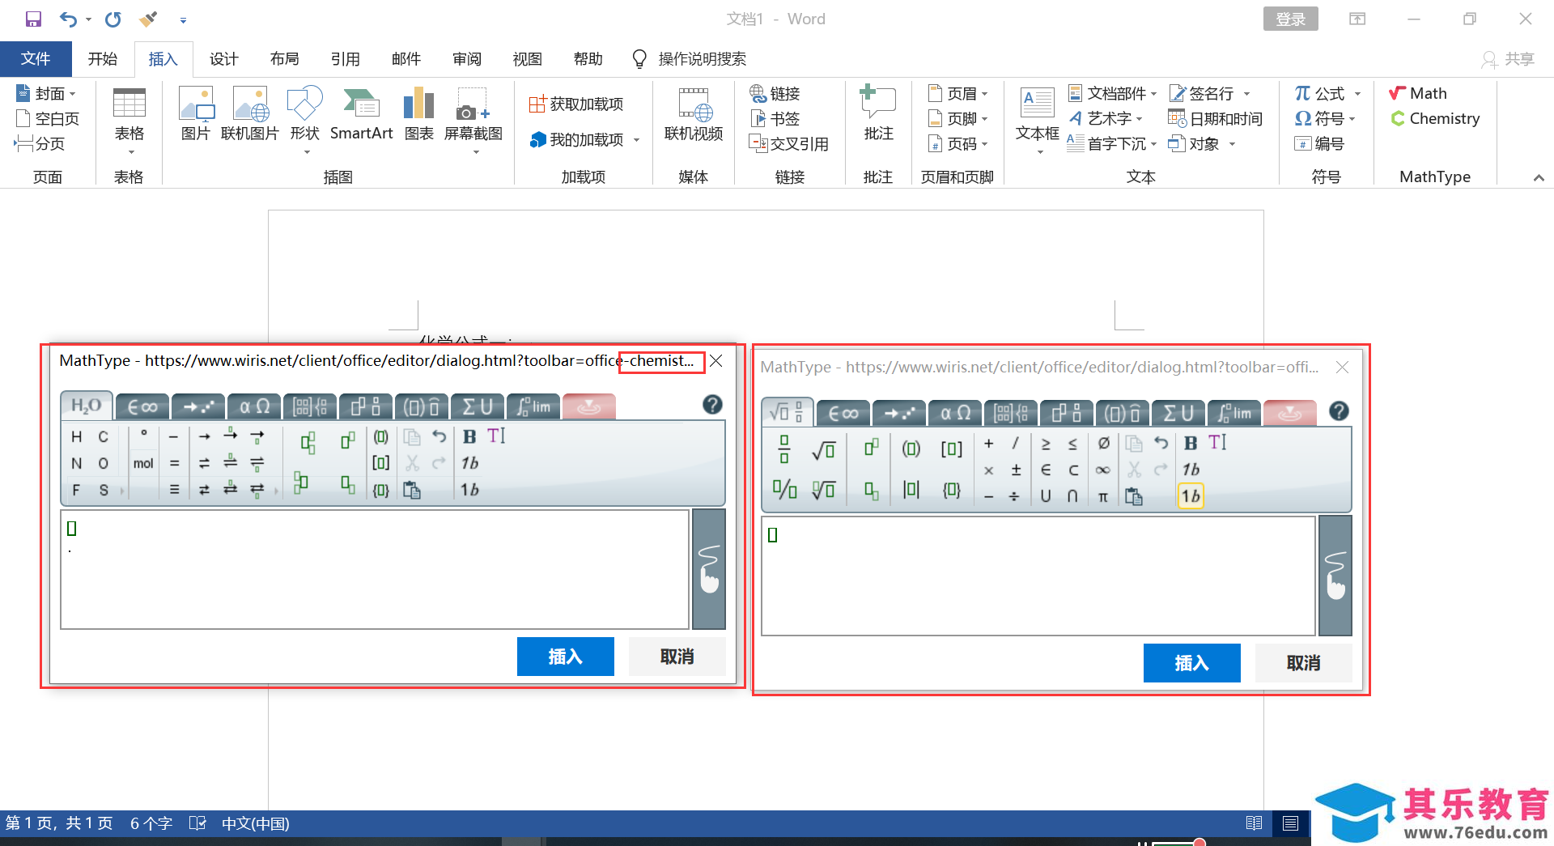Open the 页码 page number dropdown
This screenshot has height=846, width=1554.
(958, 144)
